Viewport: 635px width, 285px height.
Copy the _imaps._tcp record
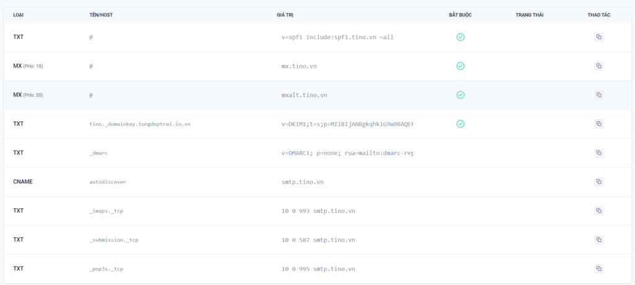click(598, 211)
